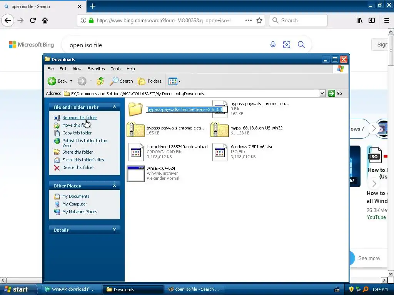This screenshot has width=394, height=295.
Task: Select winrar-x64-624 installer icon
Action: coord(136,174)
